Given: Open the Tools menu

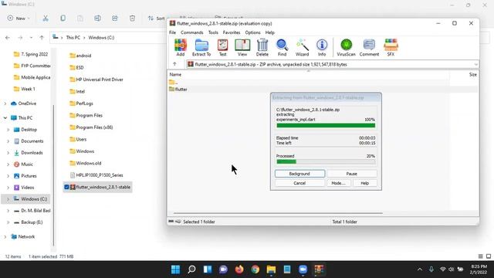Looking at the screenshot, I should tap(213, 32).
